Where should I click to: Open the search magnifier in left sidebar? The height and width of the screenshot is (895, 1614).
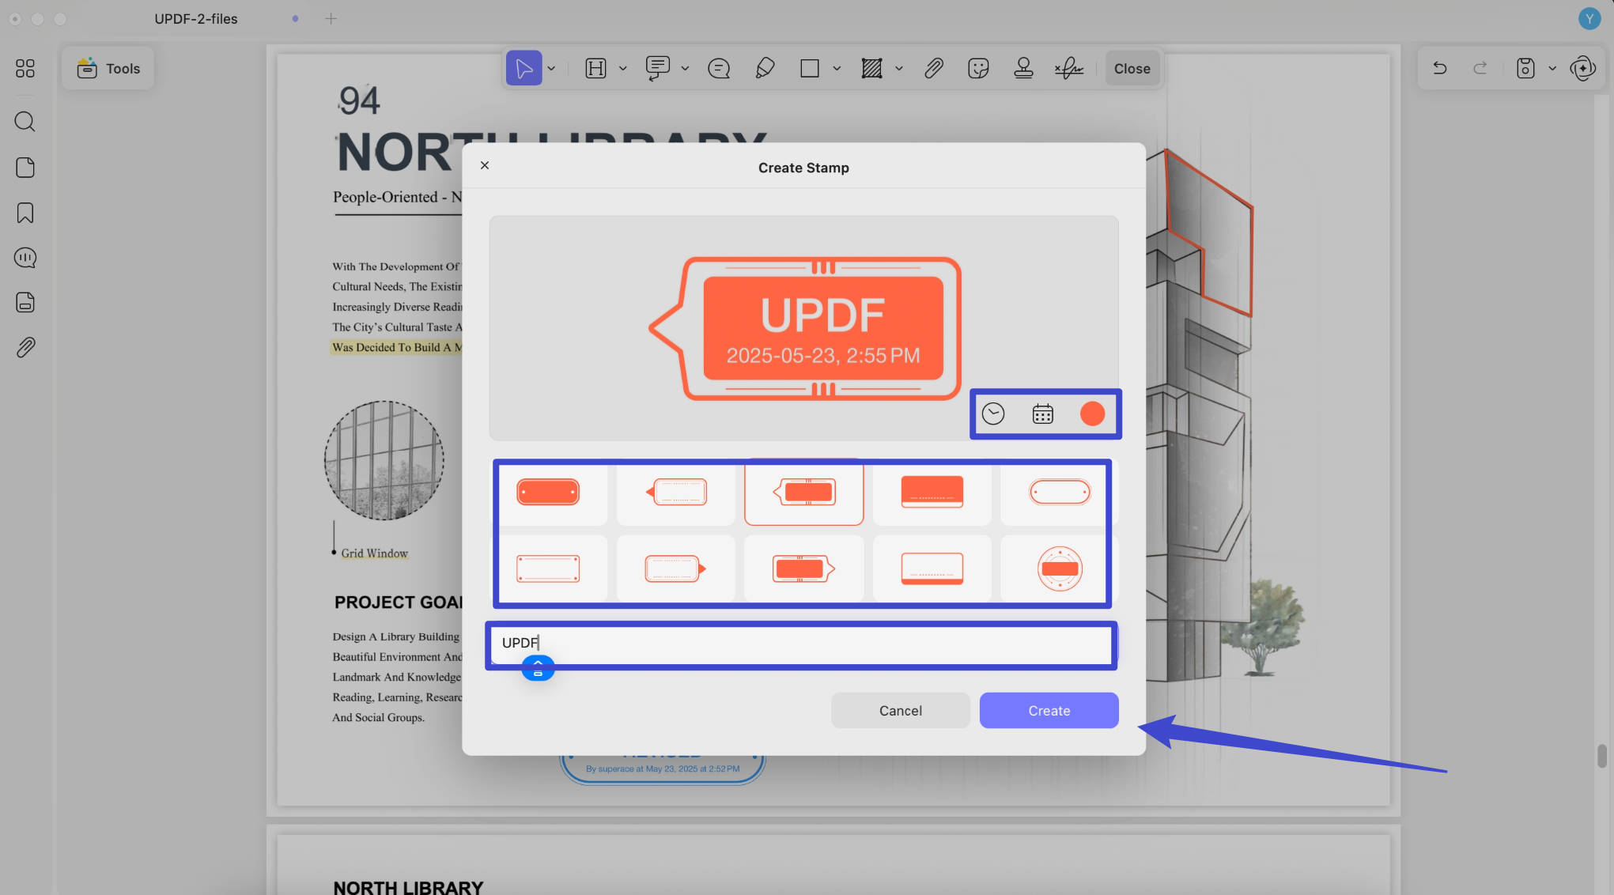tap(25, 122)
